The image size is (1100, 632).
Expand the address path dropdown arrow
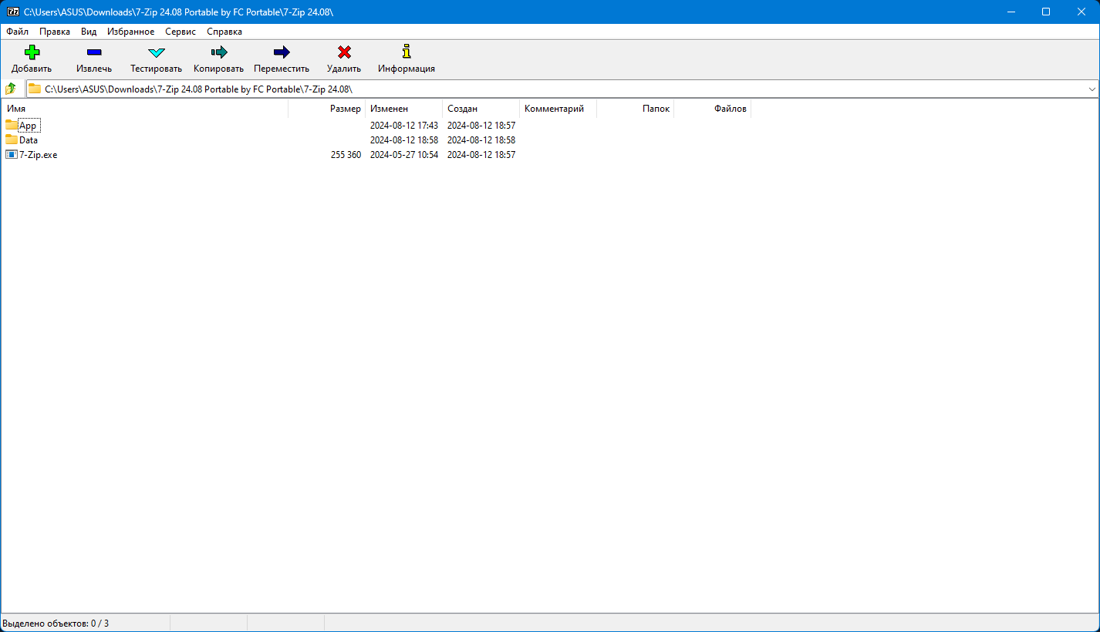[x=1092, y=89]
